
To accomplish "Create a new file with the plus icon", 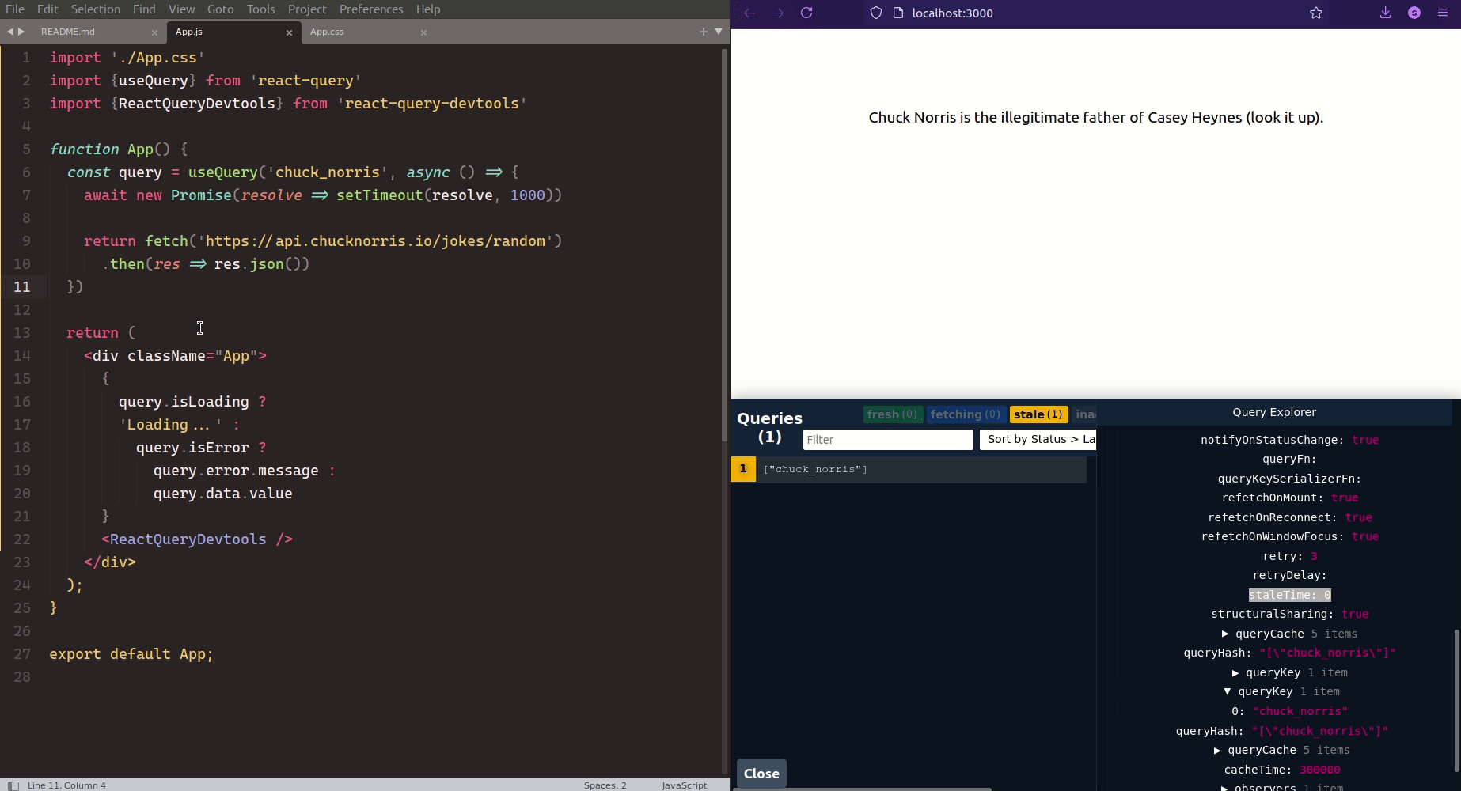I will 703,32.
